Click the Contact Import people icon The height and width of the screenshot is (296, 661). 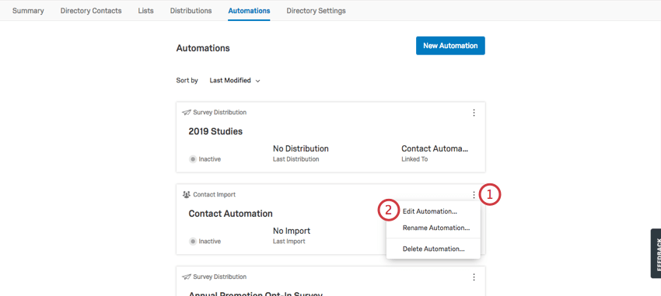point(187,194)
